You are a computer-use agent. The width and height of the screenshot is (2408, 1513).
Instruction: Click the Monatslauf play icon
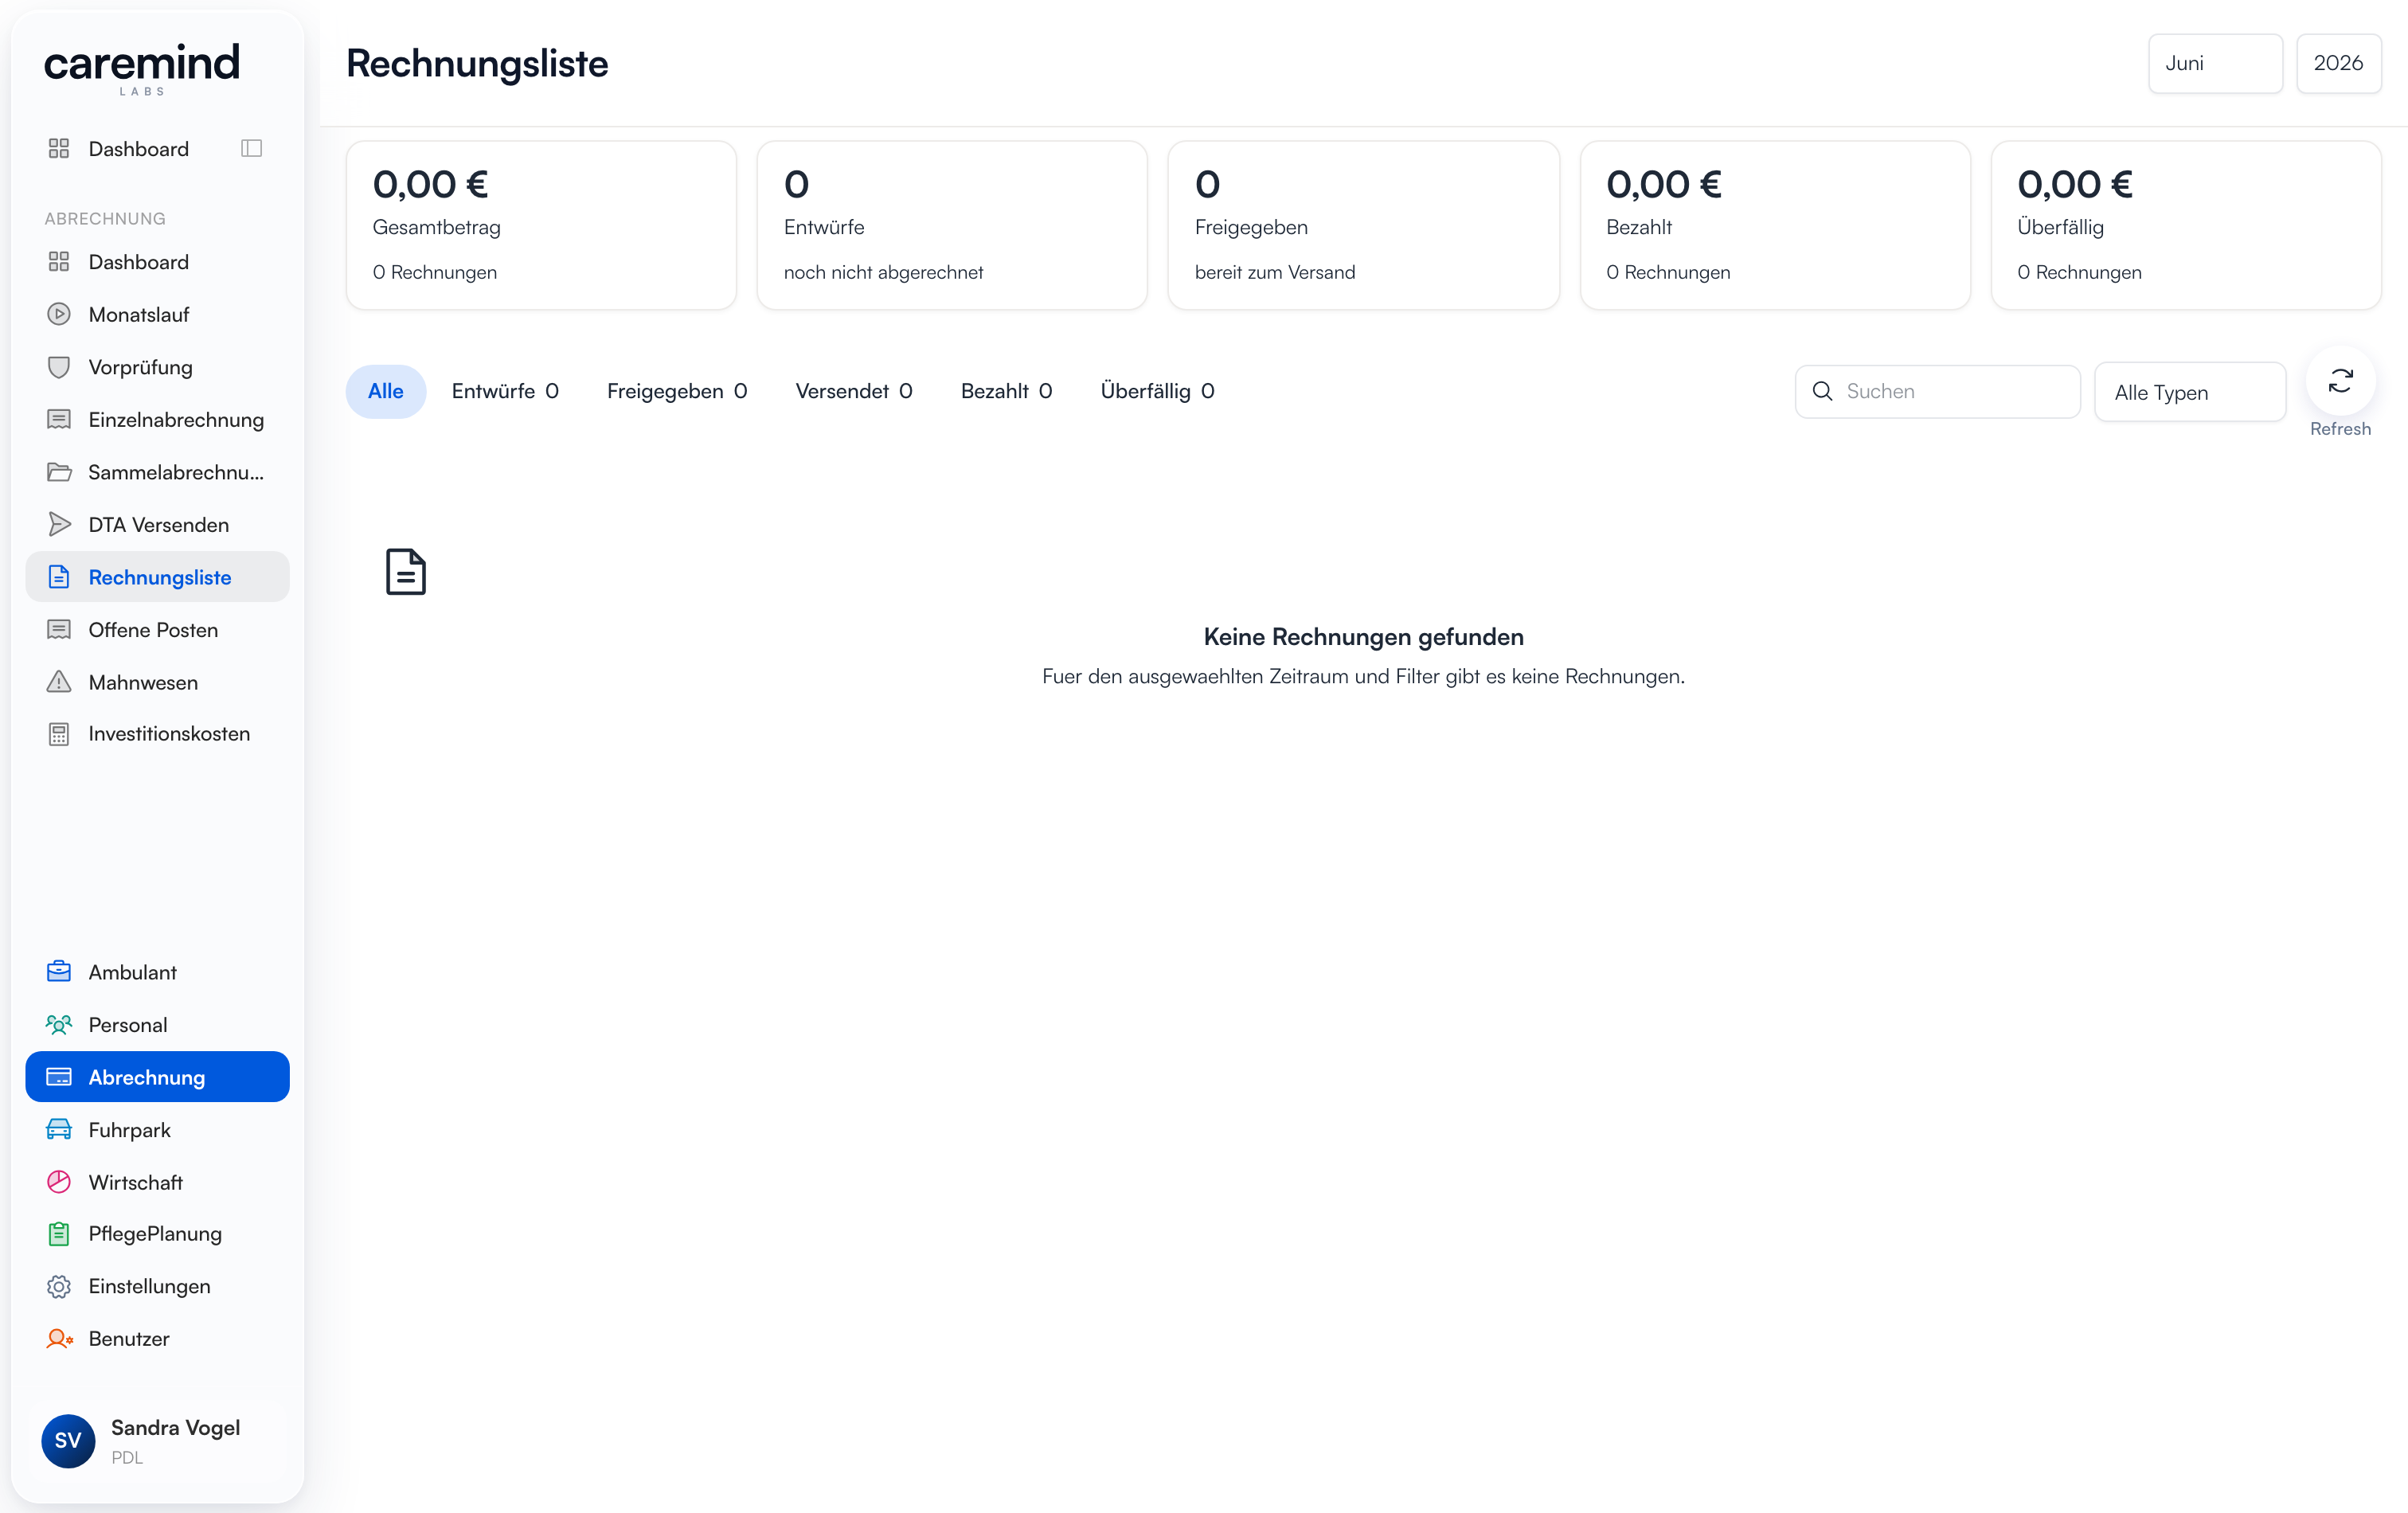click(x=59, y=314)
